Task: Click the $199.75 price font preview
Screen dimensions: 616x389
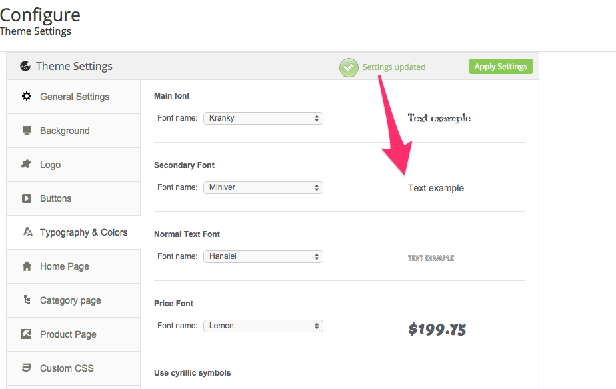Action: [437, 329]
